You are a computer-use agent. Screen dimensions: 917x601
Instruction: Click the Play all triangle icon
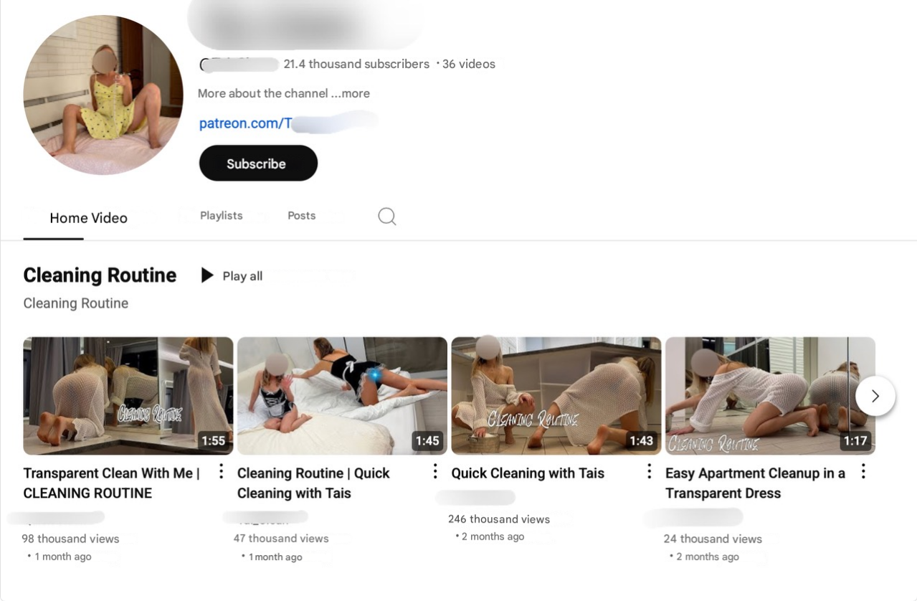point(207,275)
